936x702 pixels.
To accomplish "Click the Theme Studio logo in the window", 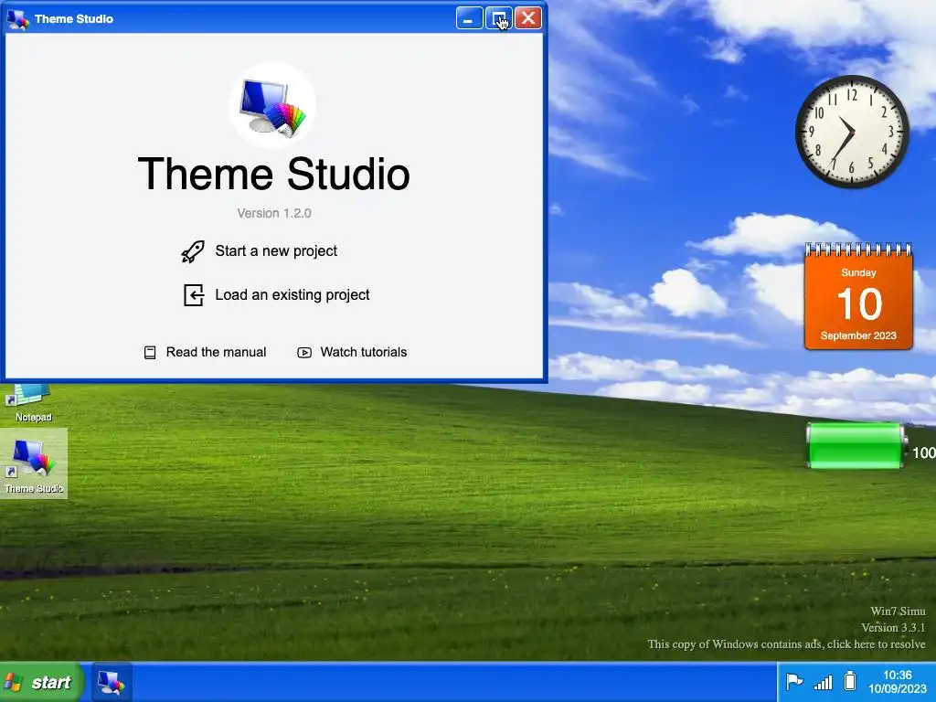I will pos(272,106).
